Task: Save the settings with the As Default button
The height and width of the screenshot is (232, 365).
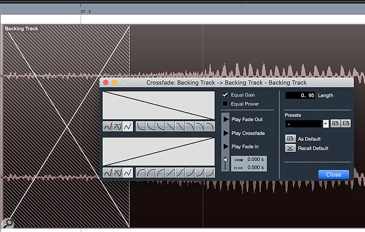Action: [x=290, y=139]
